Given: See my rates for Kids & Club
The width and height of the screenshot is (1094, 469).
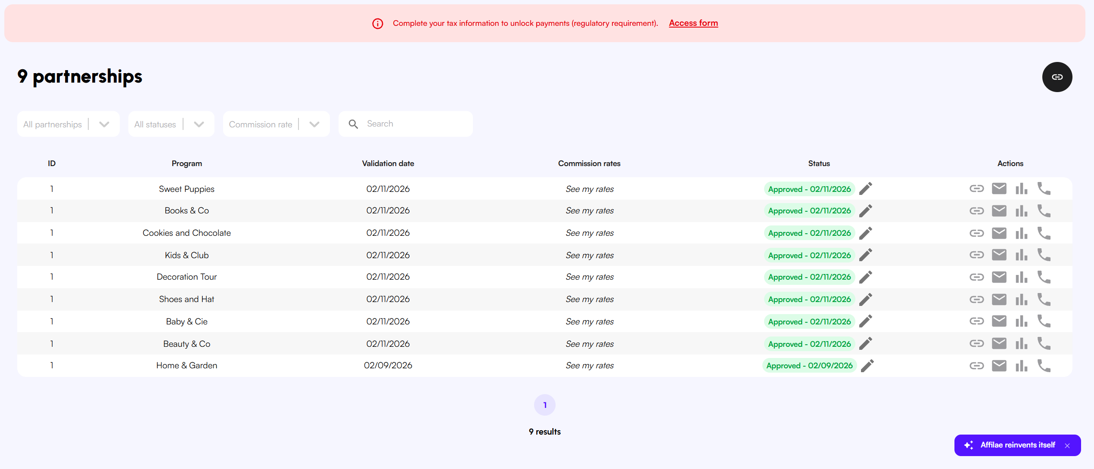Looking at the screenshot, I should click(589, 255).
